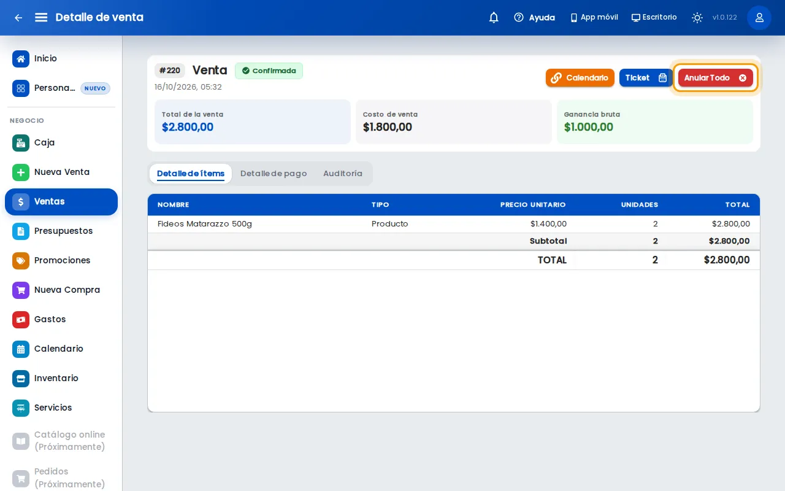Open Ayuda help
Screen dimensions: 785x491
pos(534,18)
